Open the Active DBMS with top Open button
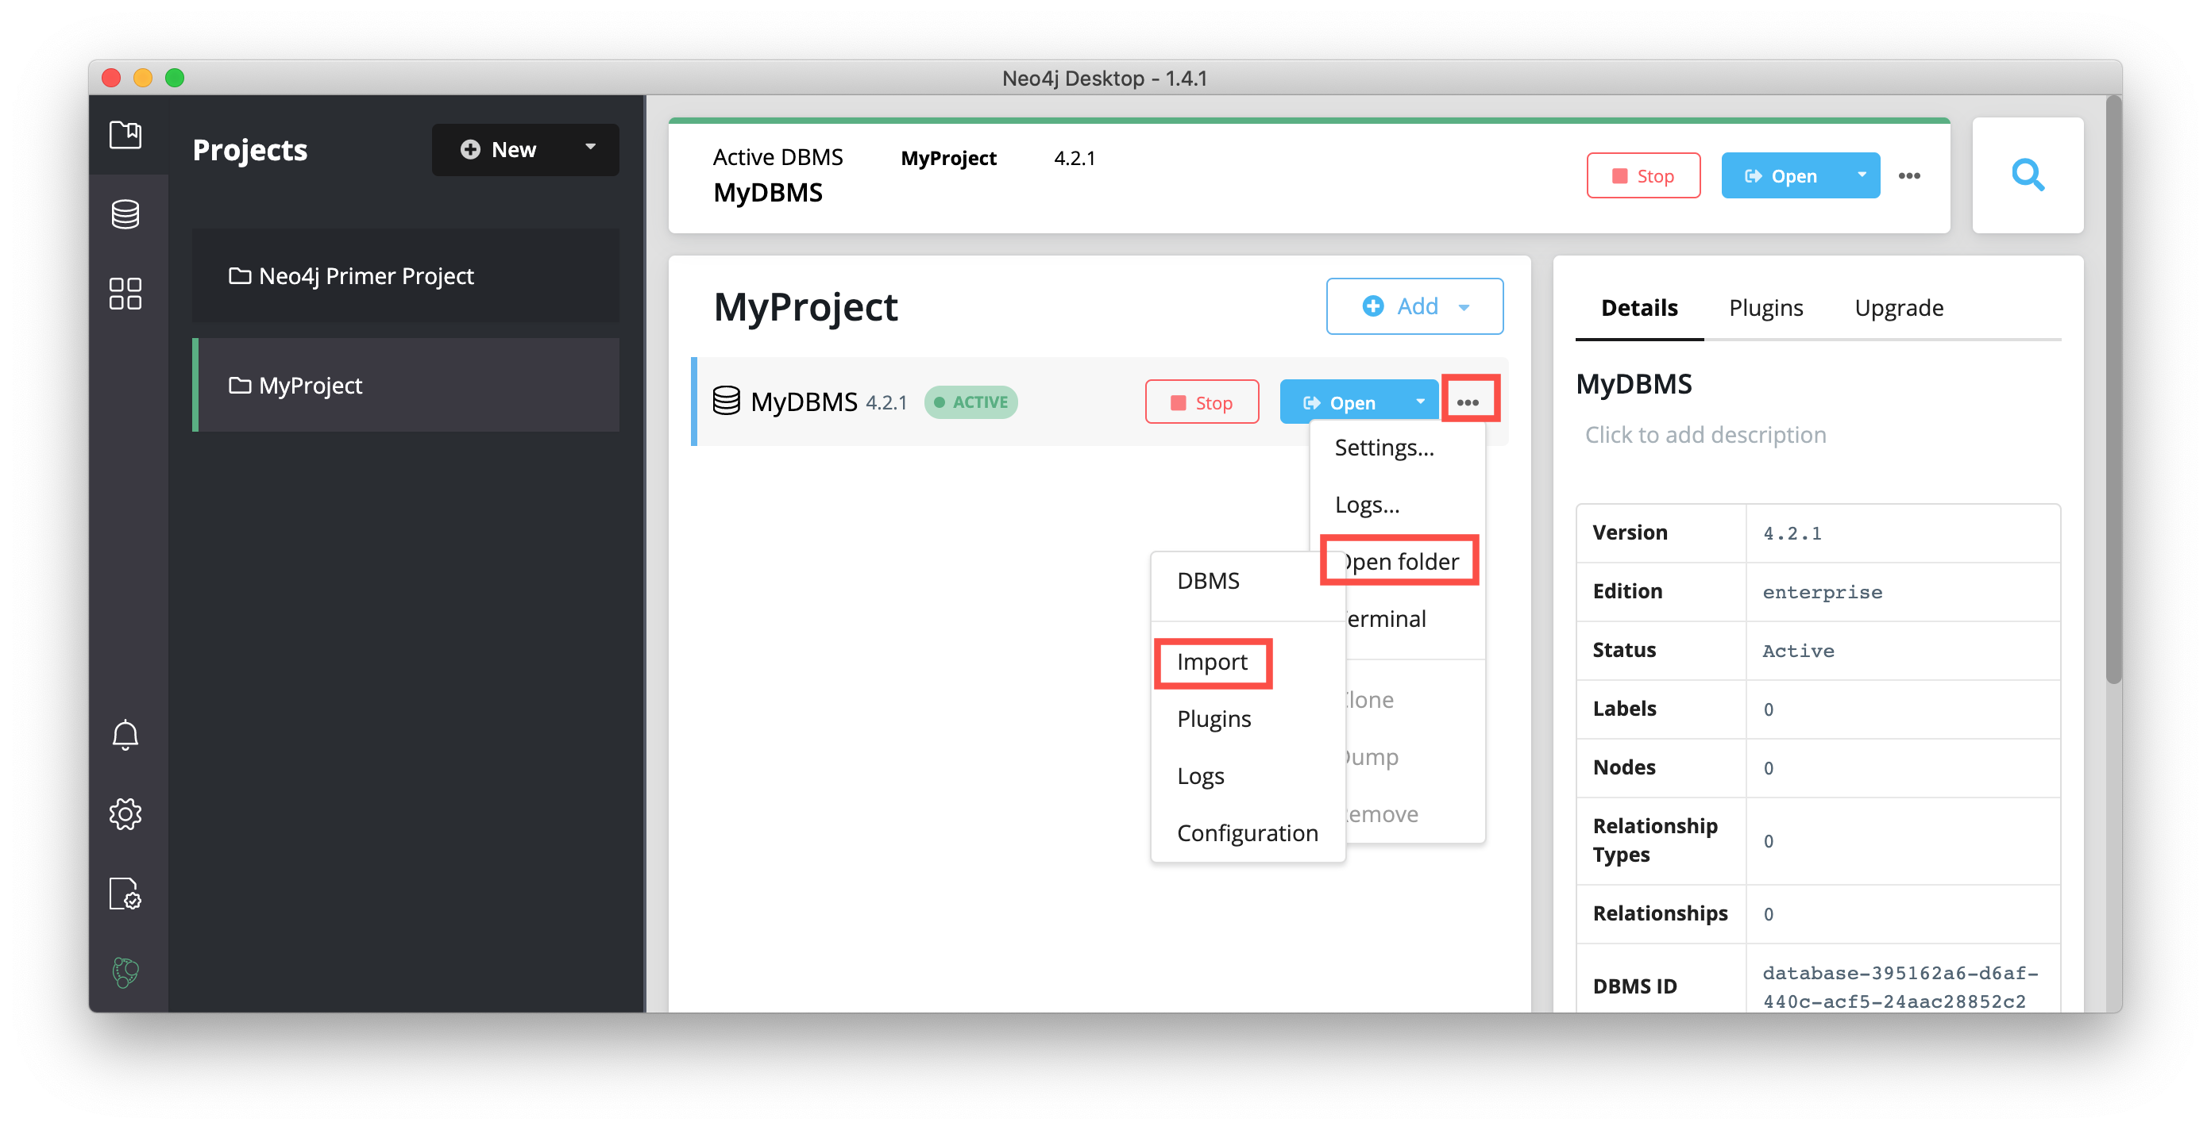This screenshot has width=2211, height=1130. tap(1782, 175)
